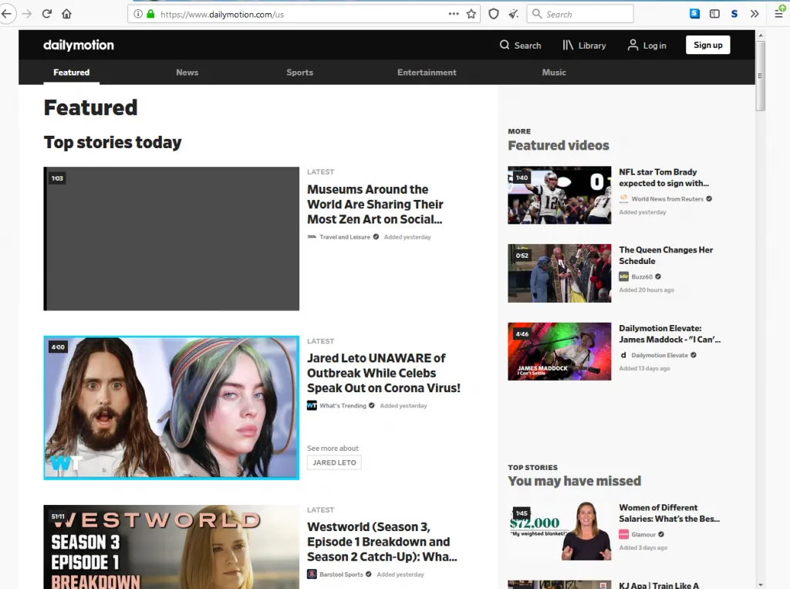Toggle the browser sidebar icon

tap(714, 14)
